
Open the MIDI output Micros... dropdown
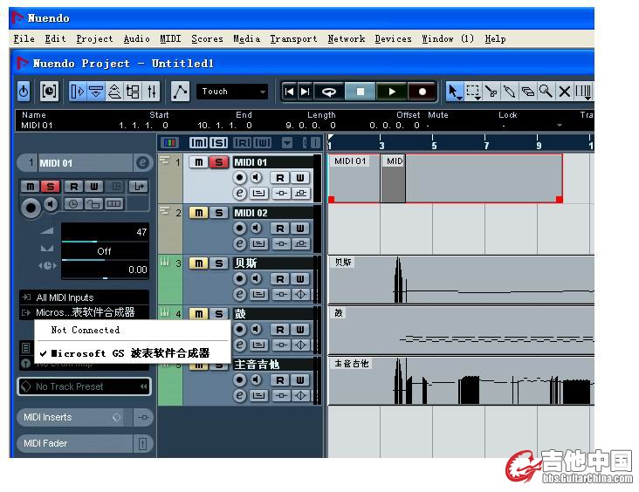pyautogui.click(x=84, y=312)
